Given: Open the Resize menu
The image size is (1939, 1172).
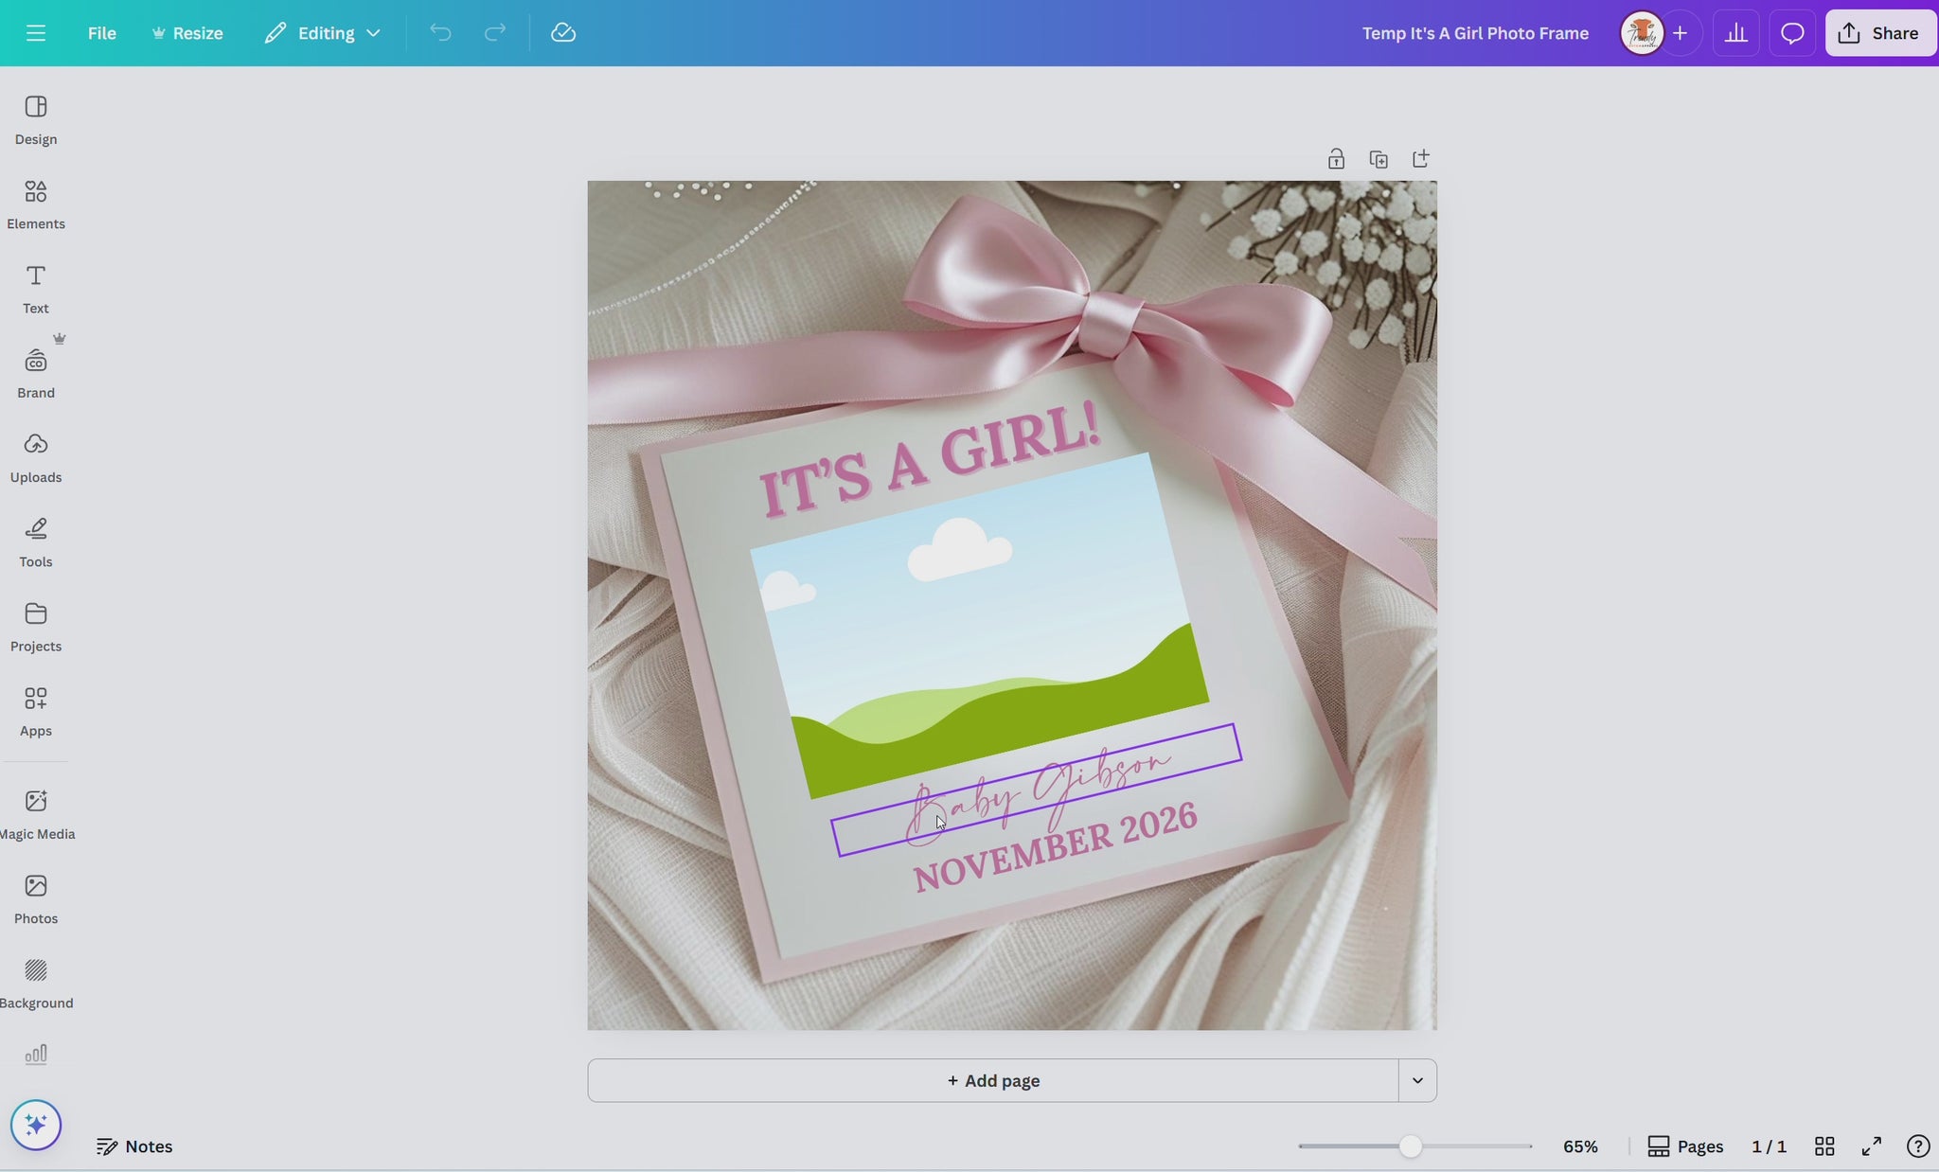Looking at the screenshot, I should tap(187, 33).
